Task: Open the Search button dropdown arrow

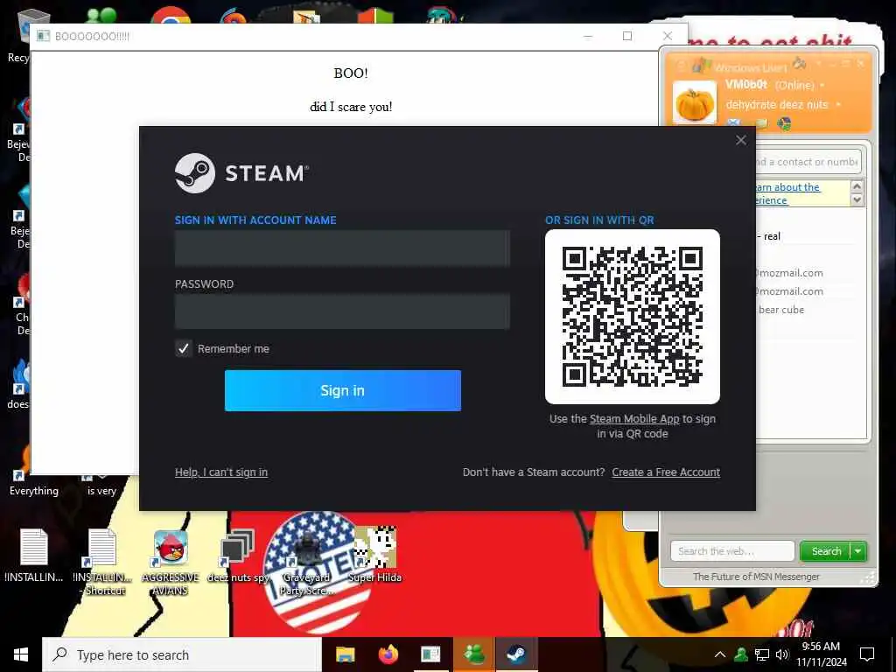Action: point(858,551)
